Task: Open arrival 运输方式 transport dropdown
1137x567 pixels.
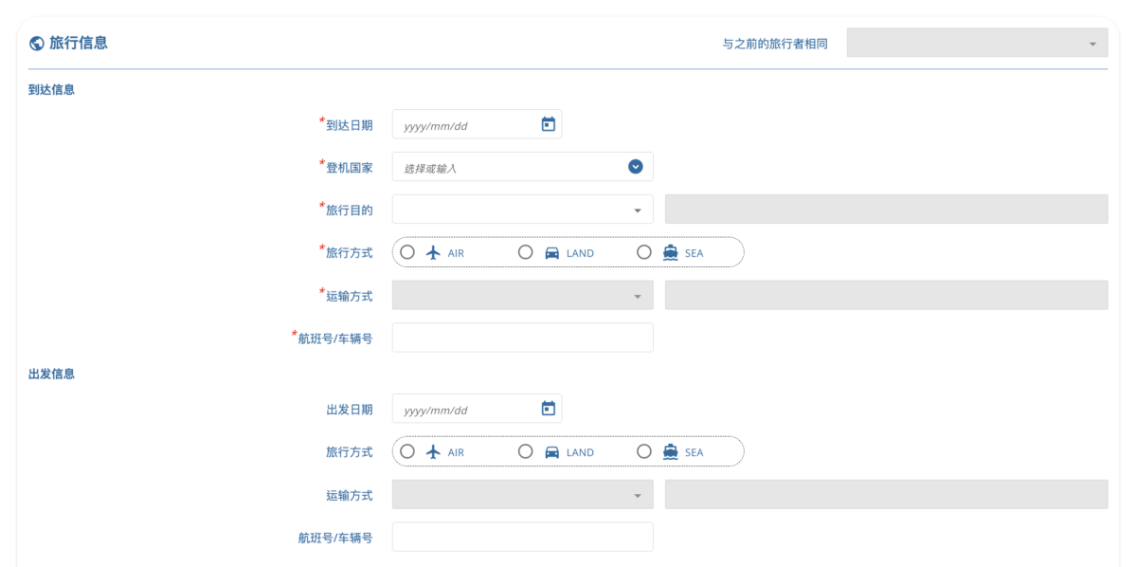Action: [x=522, y=295]
